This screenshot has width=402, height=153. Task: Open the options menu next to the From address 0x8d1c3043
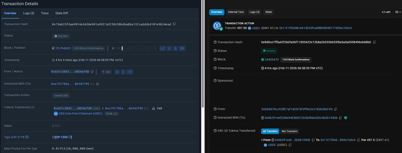96,72
